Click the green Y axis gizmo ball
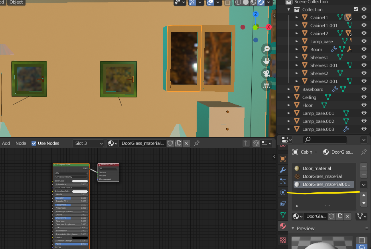Screen dimensions: 371x249 pos(255,28)
